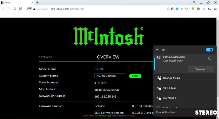Open More Wi-Fi settings link
The image size is (219, 119).
[166, 112]
